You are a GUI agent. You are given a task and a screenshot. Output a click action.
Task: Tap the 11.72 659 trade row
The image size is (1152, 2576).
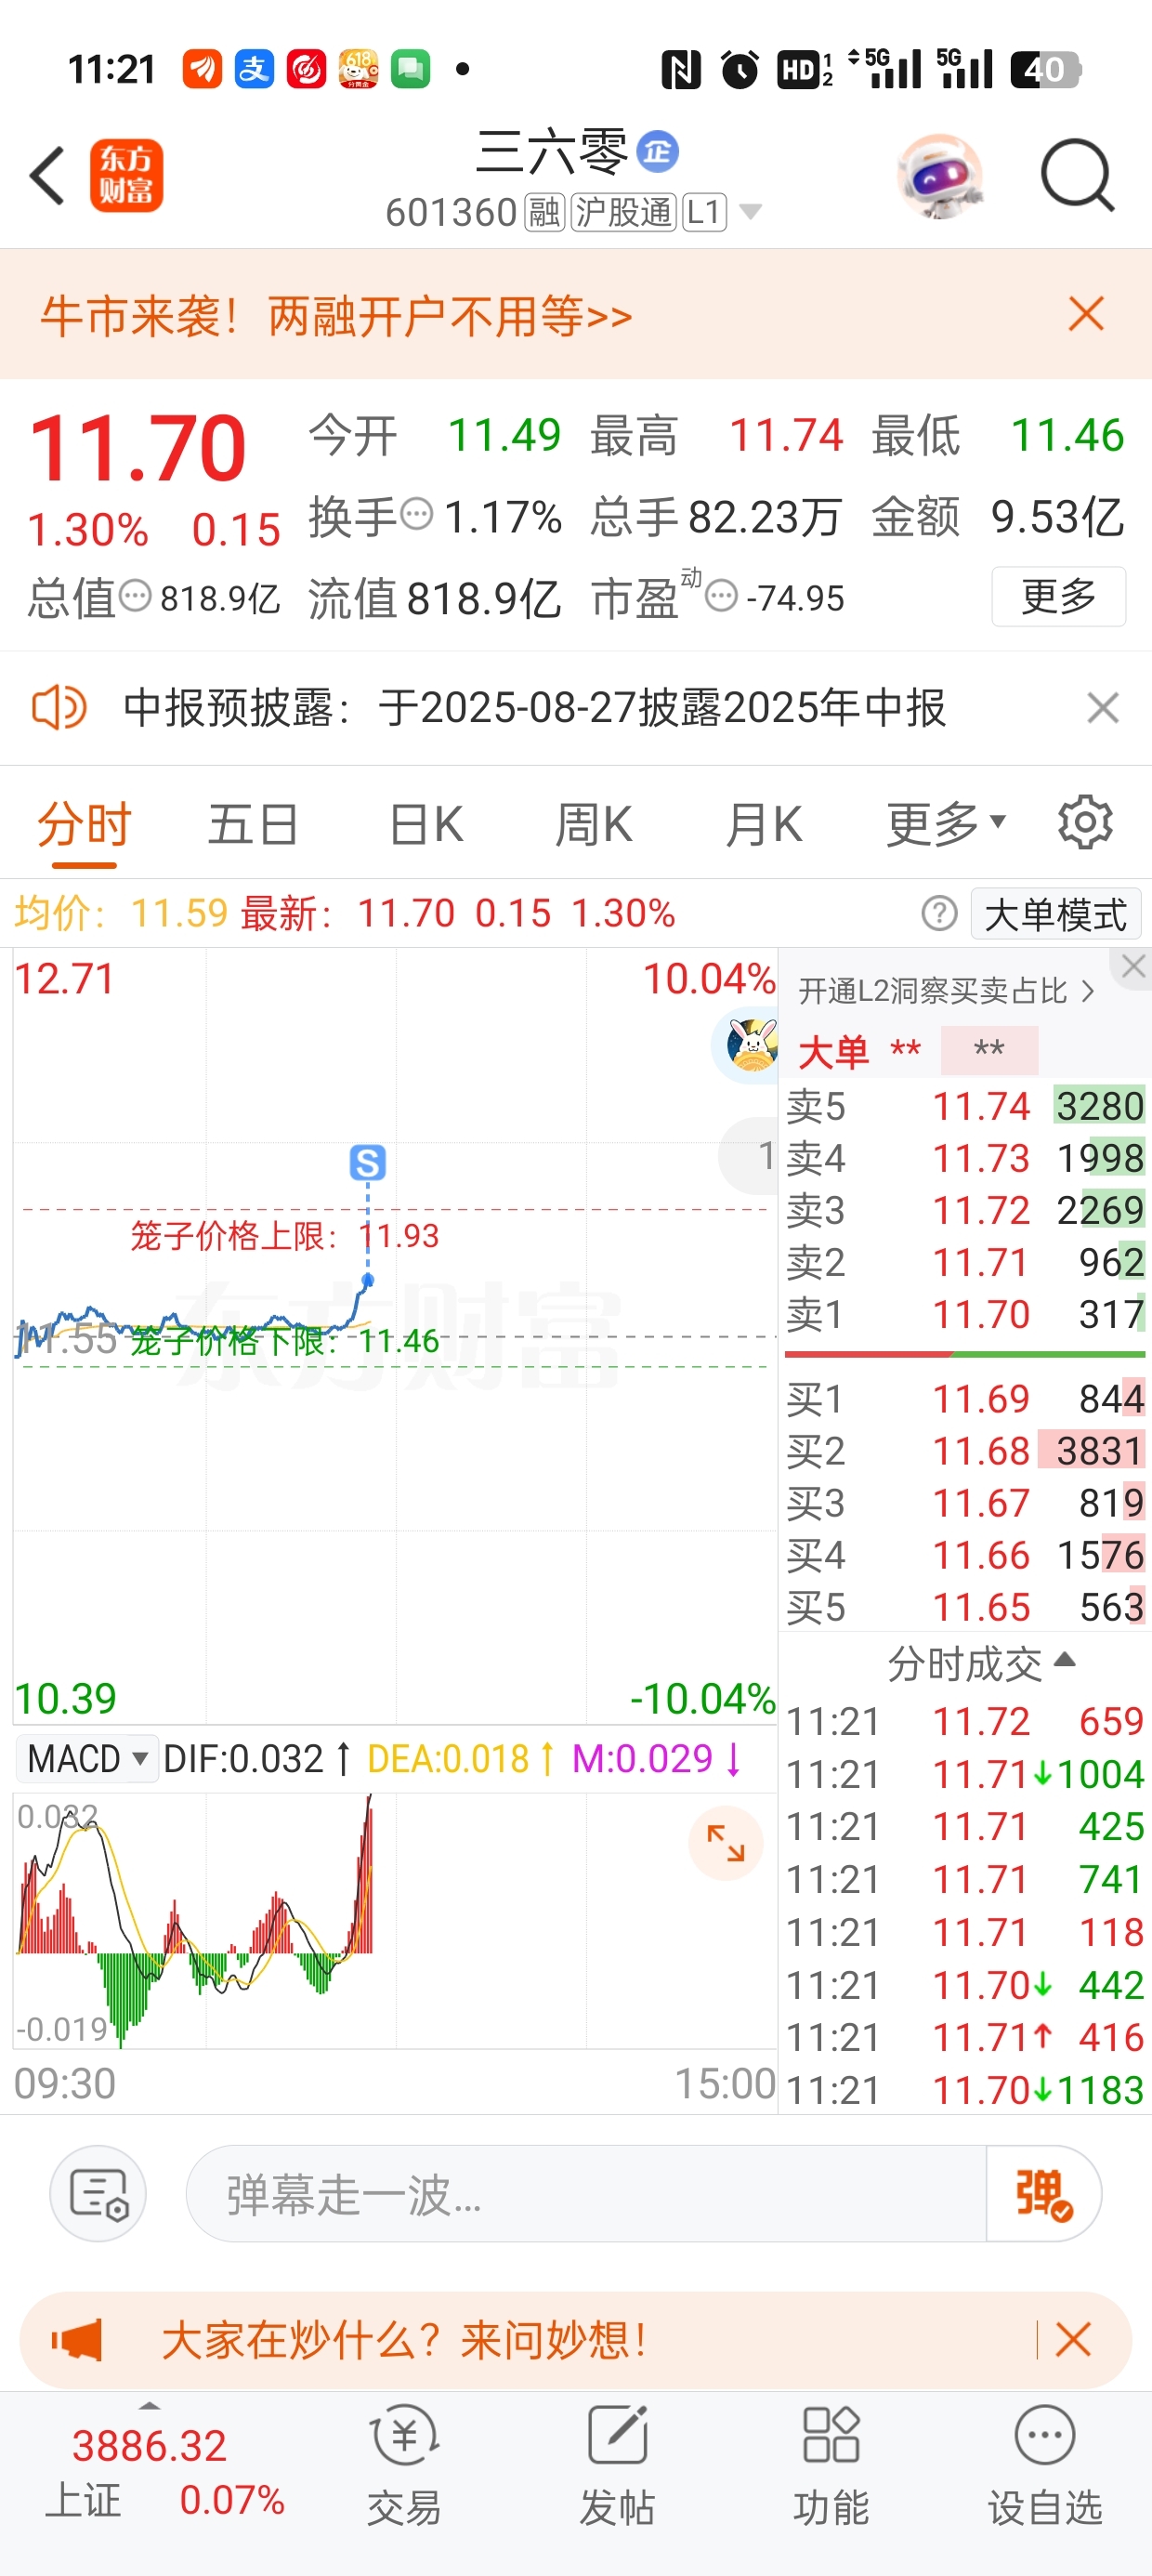click(x=965, y=1721)
